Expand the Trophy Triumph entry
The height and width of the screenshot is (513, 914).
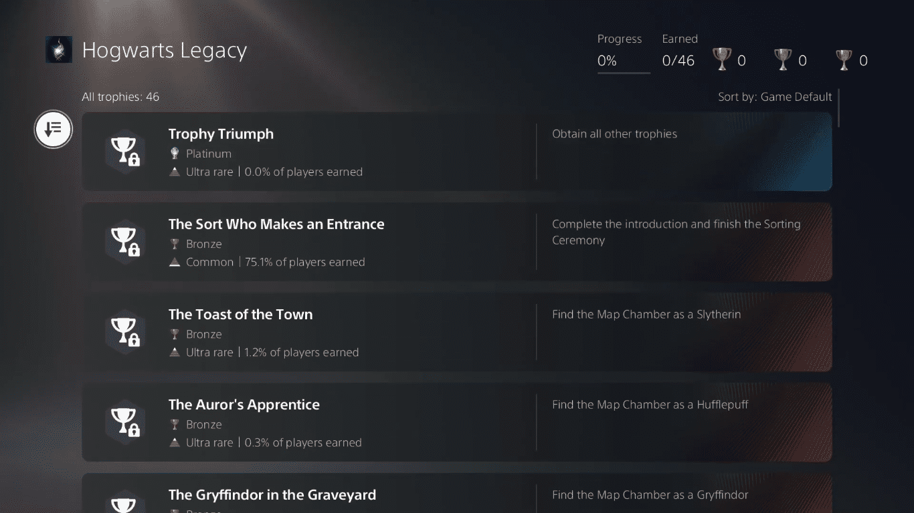click(x=457, y=151)
